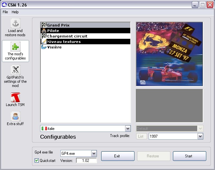Click the CSM app icon in title bar
This screenshot has width=215, height=170.
[x=5, y=5]
